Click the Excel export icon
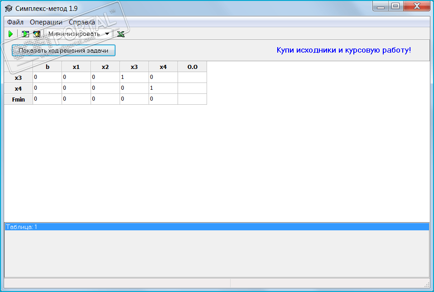434x292 pixels. [x=121, y=34]
